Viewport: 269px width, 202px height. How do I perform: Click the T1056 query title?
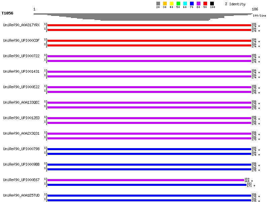7,13
